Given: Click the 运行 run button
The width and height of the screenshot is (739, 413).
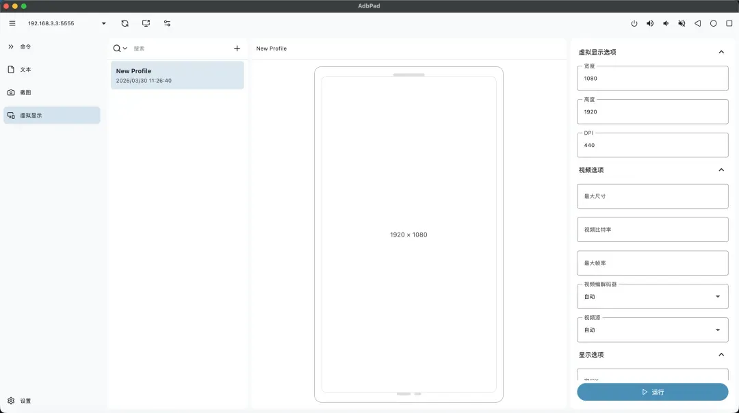Looking at the screenshot, I should (653, 392).
